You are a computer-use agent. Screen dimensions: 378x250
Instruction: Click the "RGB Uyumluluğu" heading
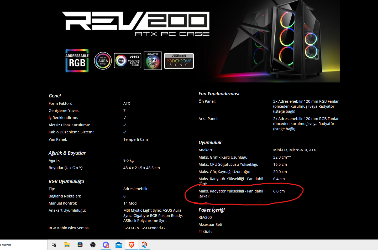(66, 181)
